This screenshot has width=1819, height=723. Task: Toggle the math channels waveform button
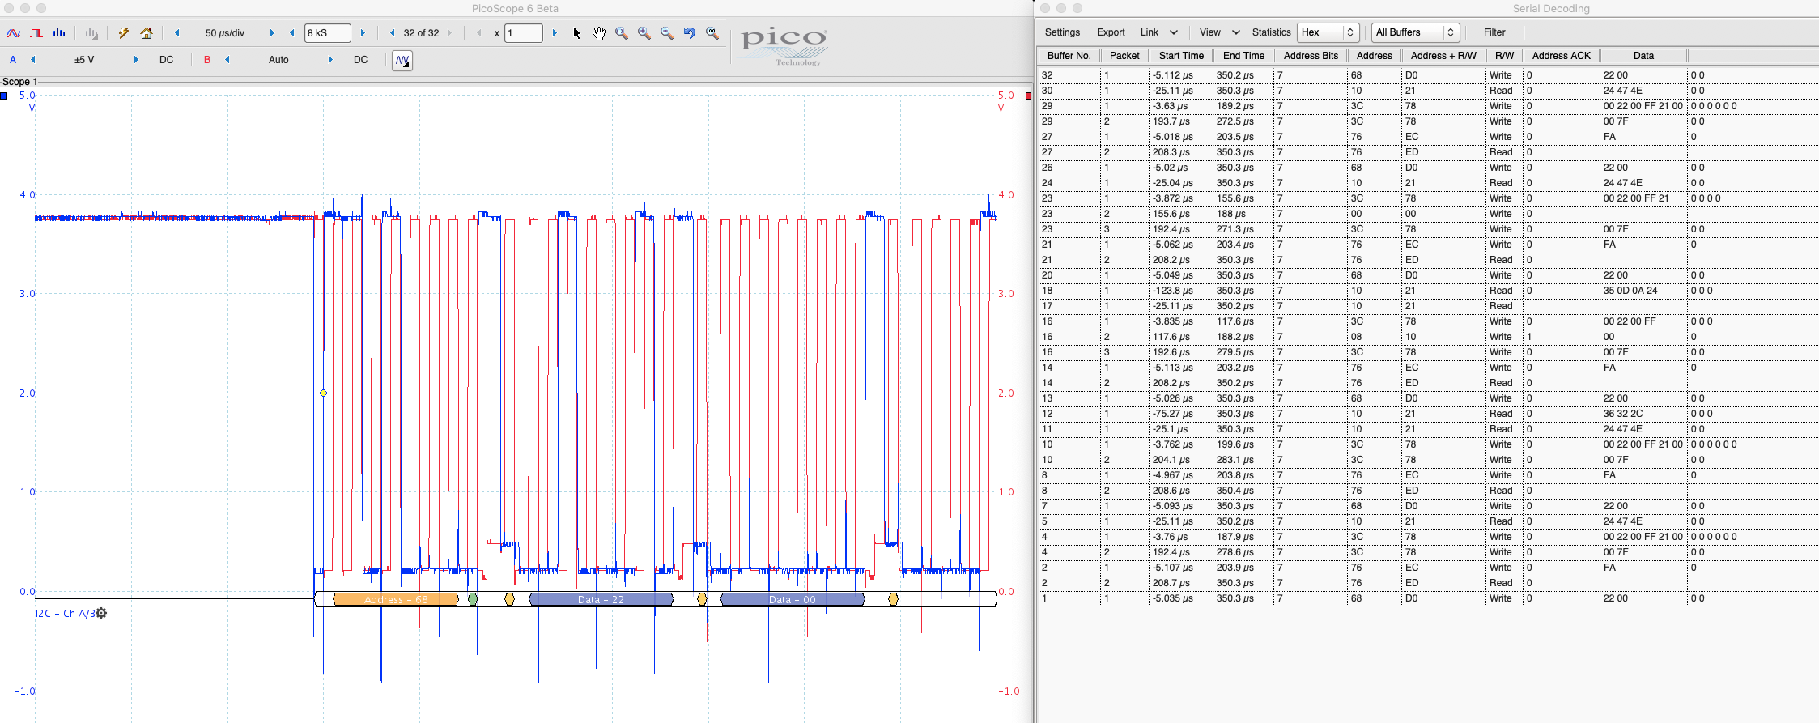[x=402, y=61]
